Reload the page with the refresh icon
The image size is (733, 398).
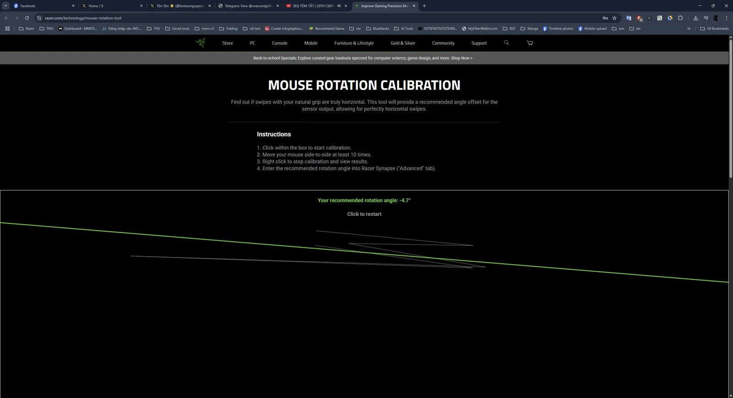coord(27,18)
